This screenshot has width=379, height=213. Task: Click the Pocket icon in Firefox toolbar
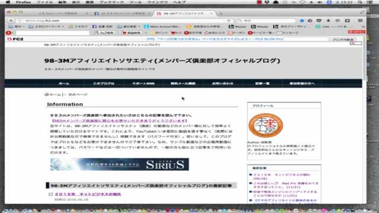319,21
